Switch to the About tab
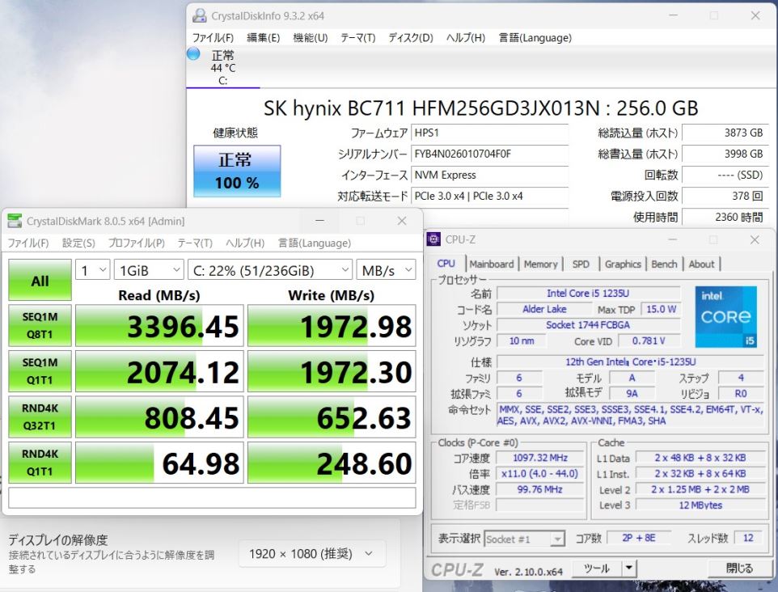Image resolution: width=778 pixels, height=592 pixels. point(701,264)
